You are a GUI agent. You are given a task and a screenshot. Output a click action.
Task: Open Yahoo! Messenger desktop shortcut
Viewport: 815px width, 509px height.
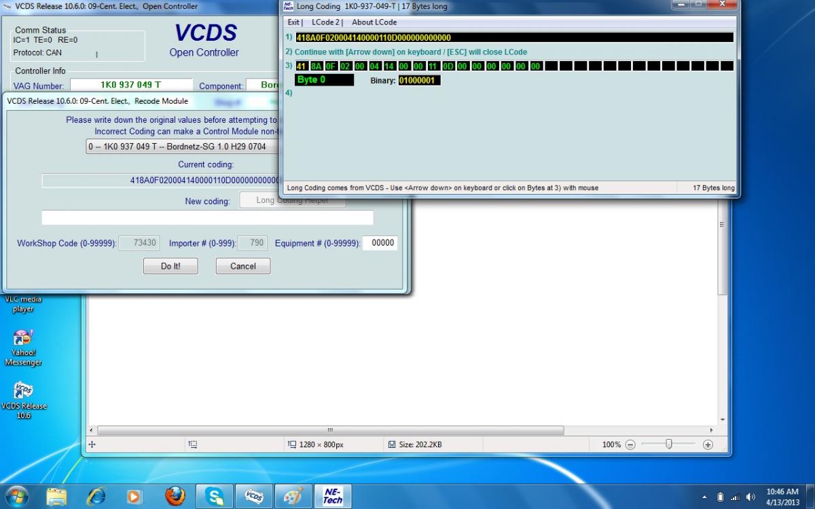[23, 347]
